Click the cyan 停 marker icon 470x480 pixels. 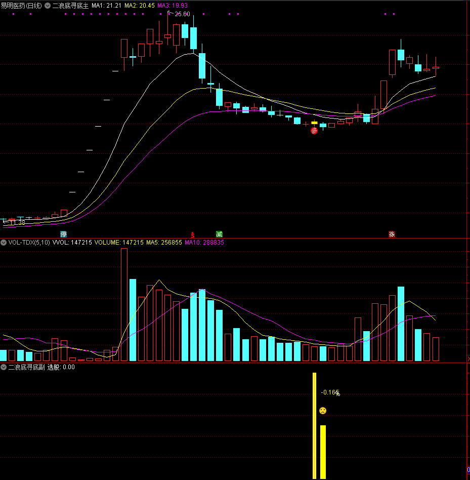point(64,234)
